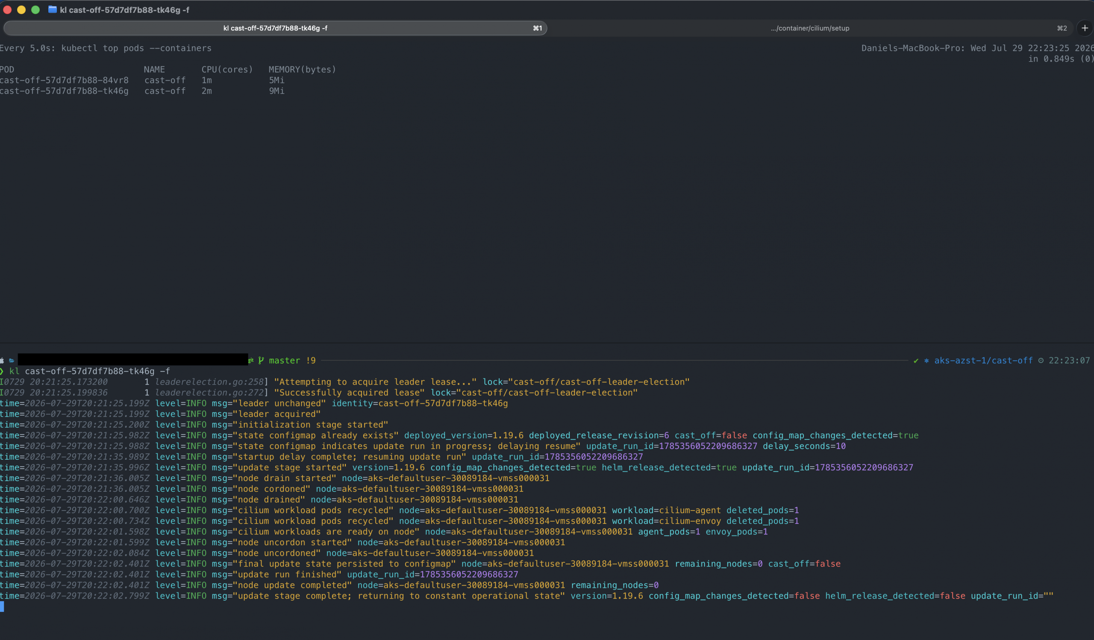Click the clock icon before 22:23:07
The height and width of the screenshot is (640, 1094).
click(x=1041, y=361)
